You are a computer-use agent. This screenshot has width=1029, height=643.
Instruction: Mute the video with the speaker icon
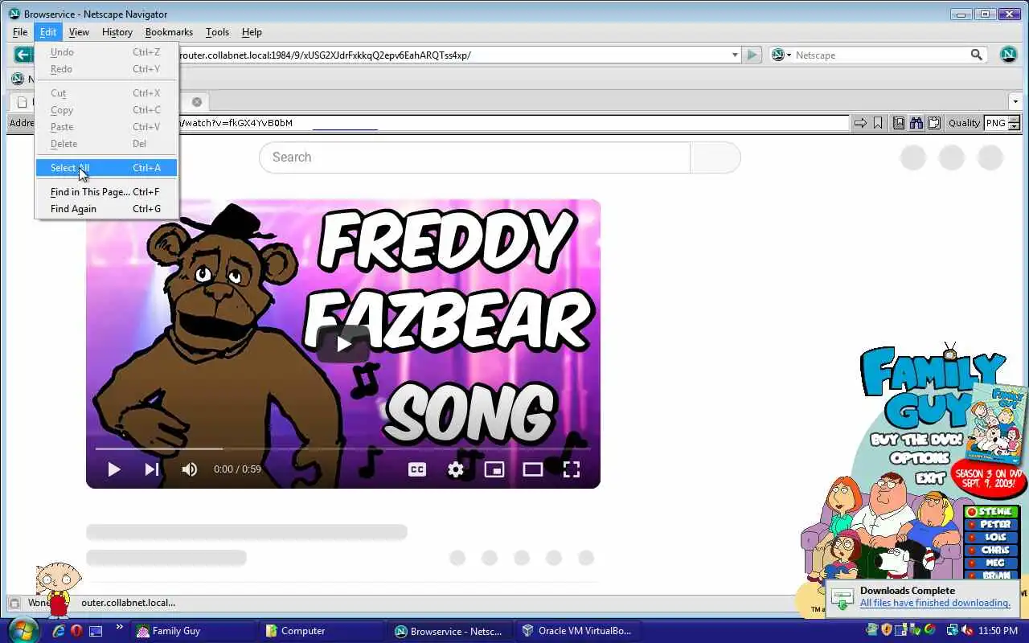(190, 469)
